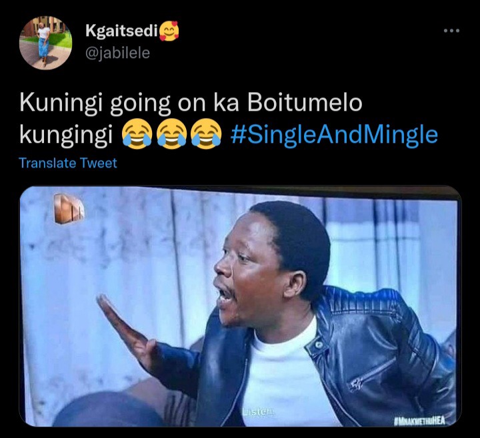480x438 pixels.
Task: Open the Kgaitsedi display name
Action: pos(121,31)
